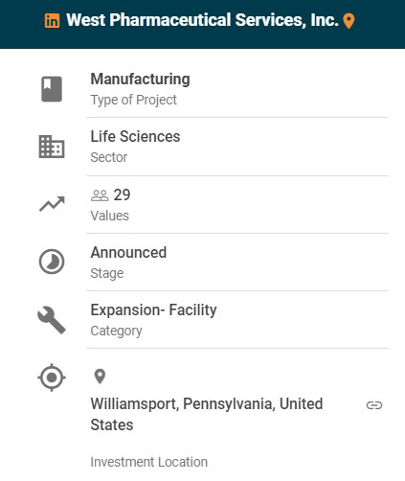Click the gray location pin above Williamsport
This screenshot has height=481, width=405.
100,377
